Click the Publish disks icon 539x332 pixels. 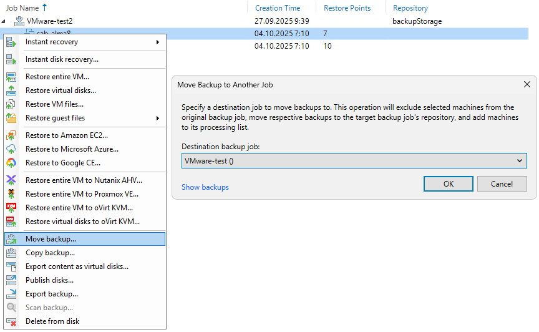click(x=11, y=280)
